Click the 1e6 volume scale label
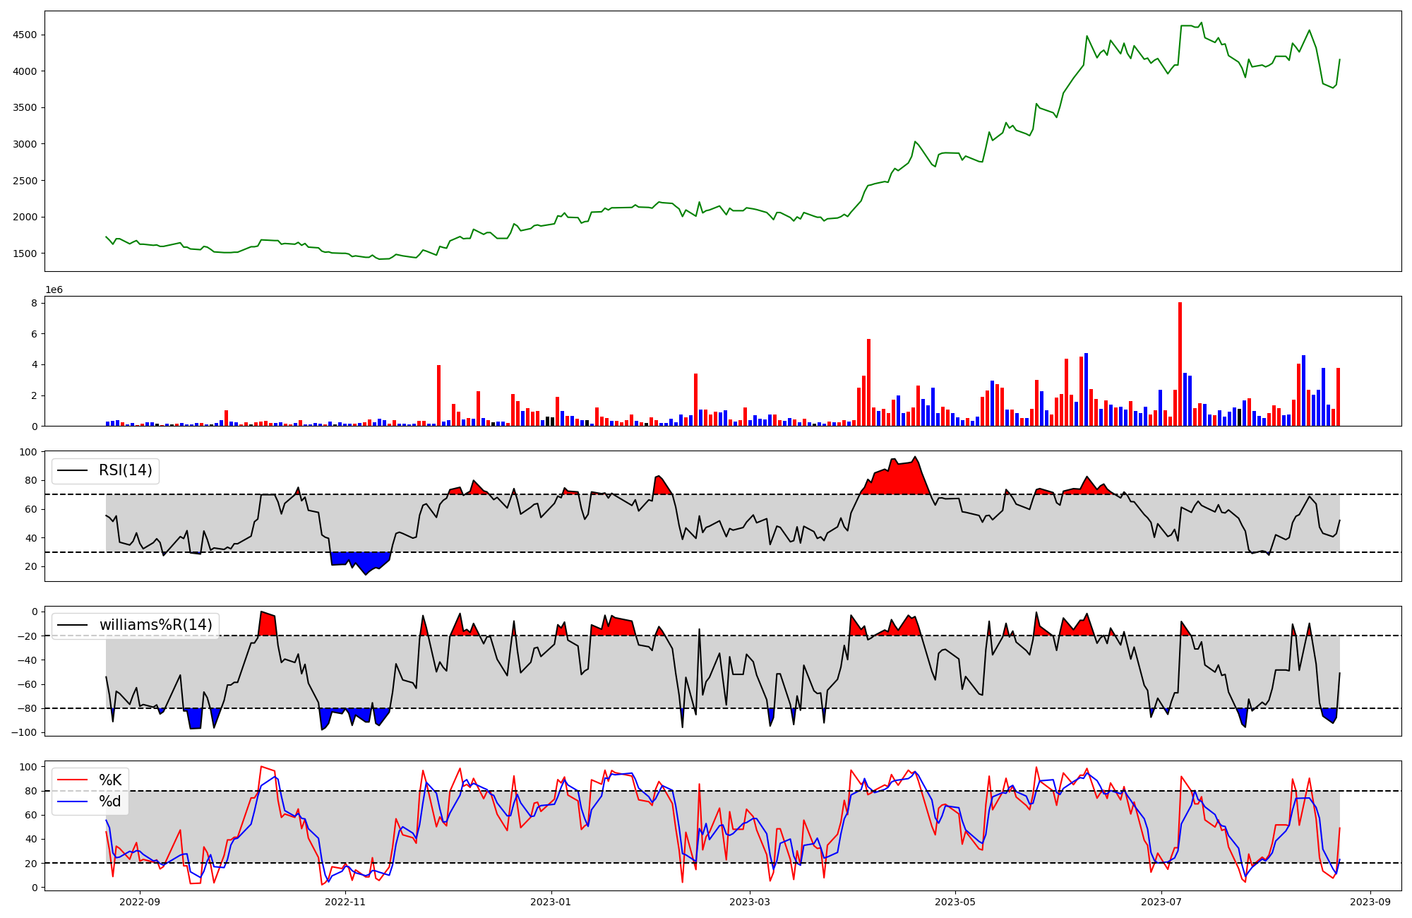Image resolution: width=1412 pixels, height=918 pixels. [54, 290]
